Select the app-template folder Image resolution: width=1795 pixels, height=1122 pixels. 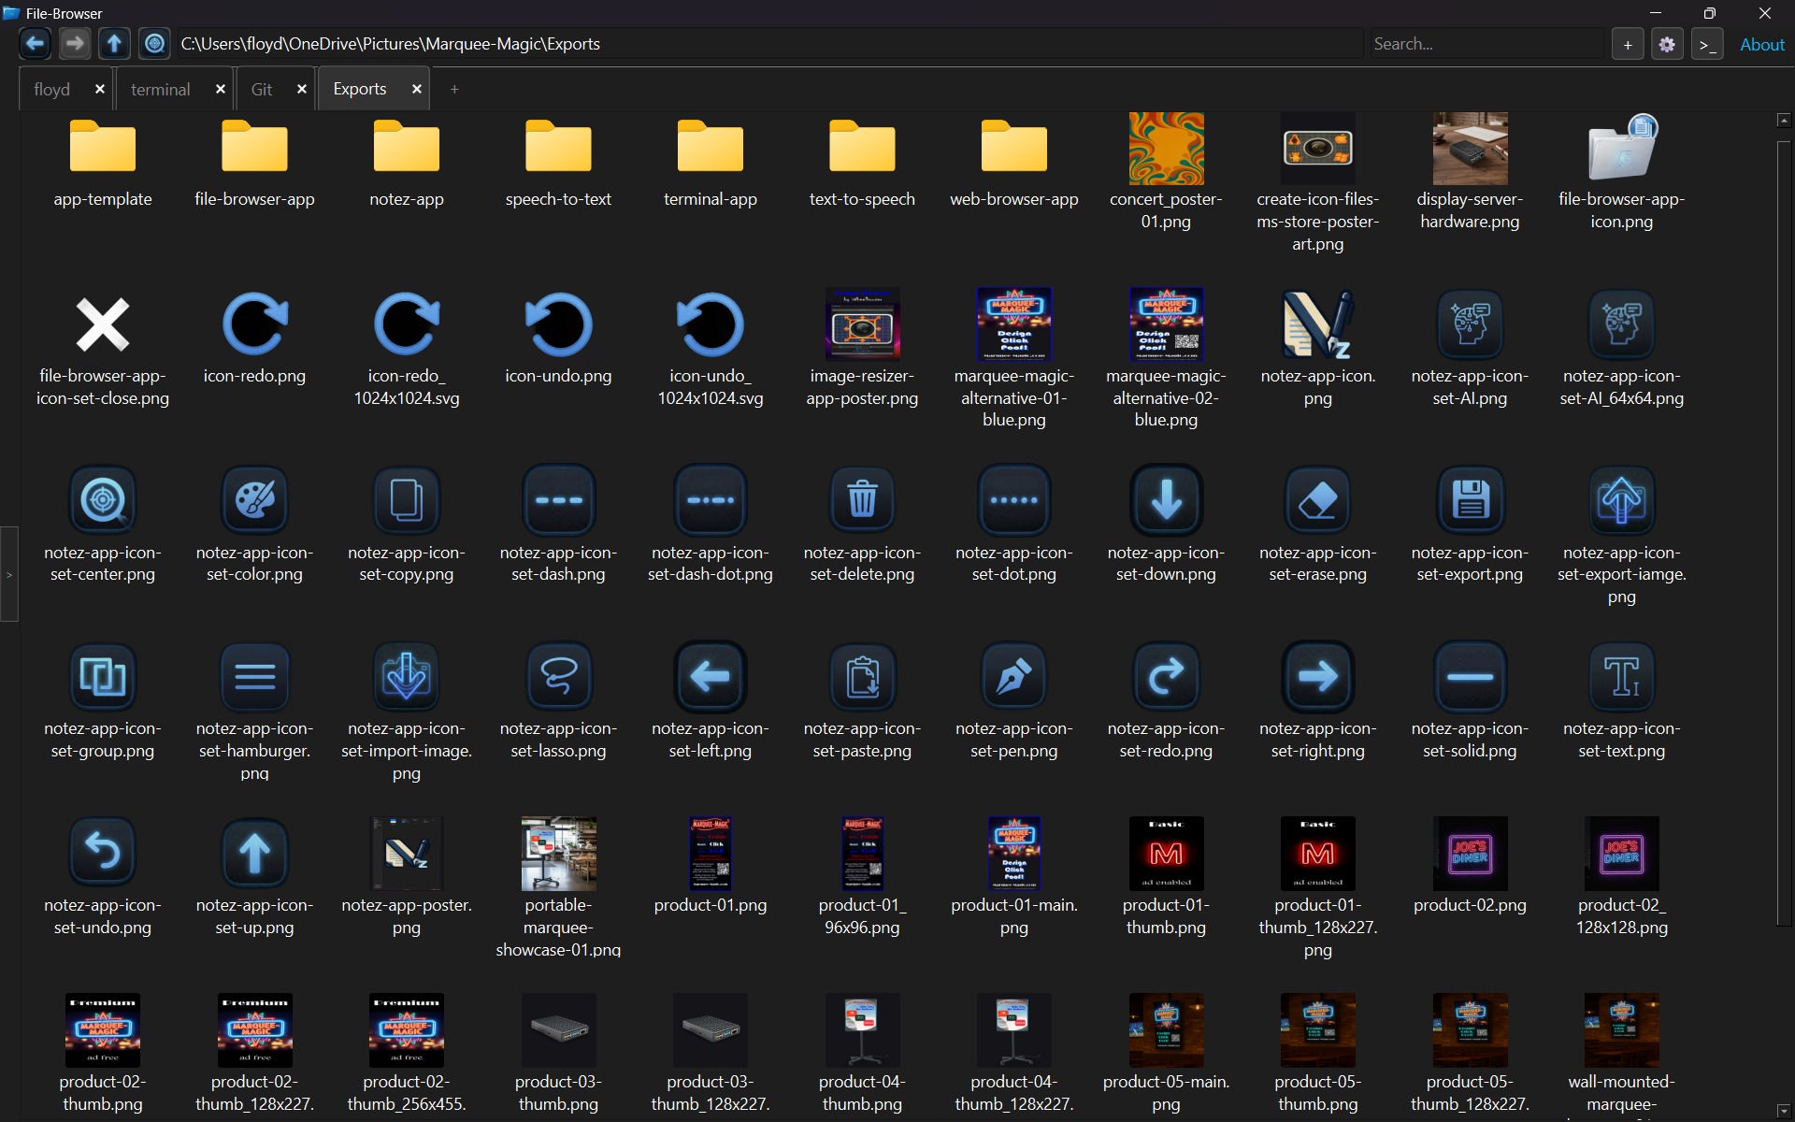103,161
